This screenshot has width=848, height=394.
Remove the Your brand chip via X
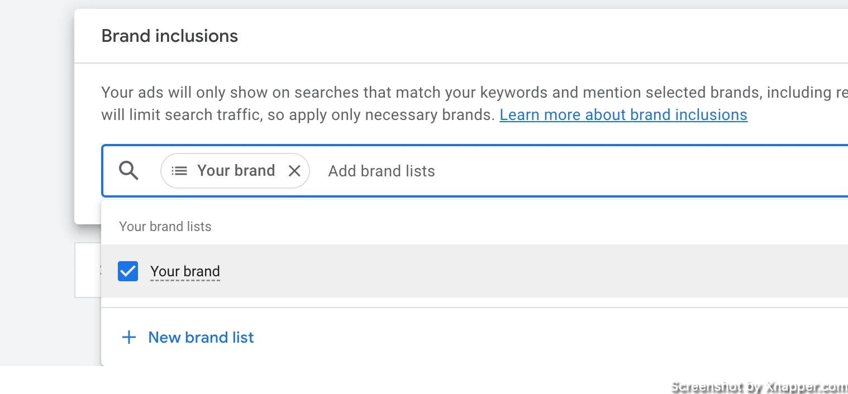[294, 171]
